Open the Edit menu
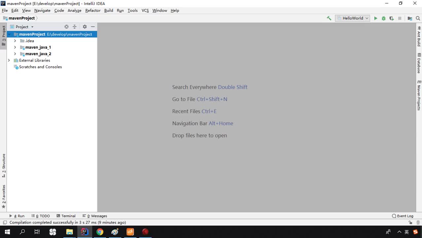 15,11
